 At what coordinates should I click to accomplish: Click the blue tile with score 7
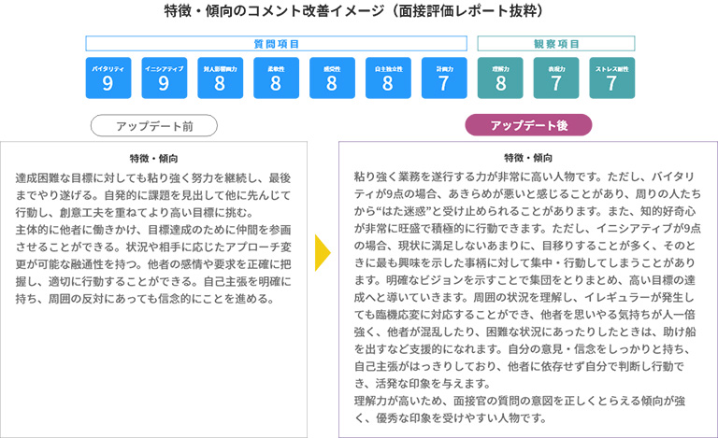pyautogui.click(x=444, y=79)
